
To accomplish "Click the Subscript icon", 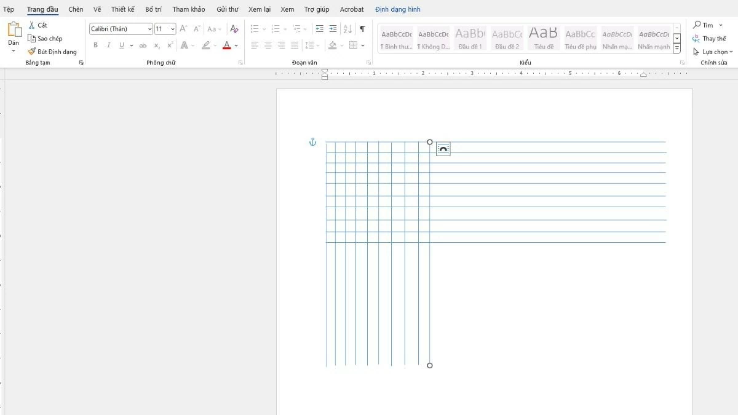I will (x=157, y=44).
